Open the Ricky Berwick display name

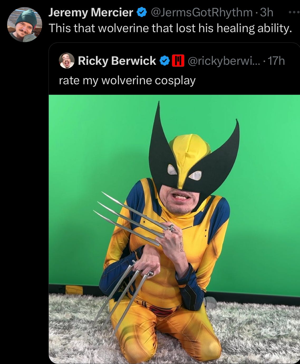point(117,61)
